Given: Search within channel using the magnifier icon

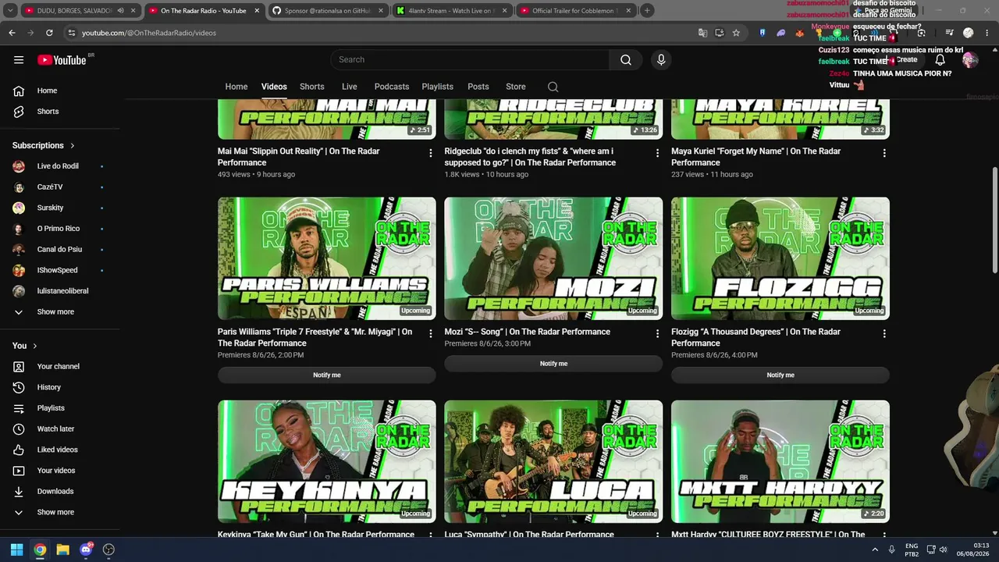Looking at the screenshot, I should [553, 87].
